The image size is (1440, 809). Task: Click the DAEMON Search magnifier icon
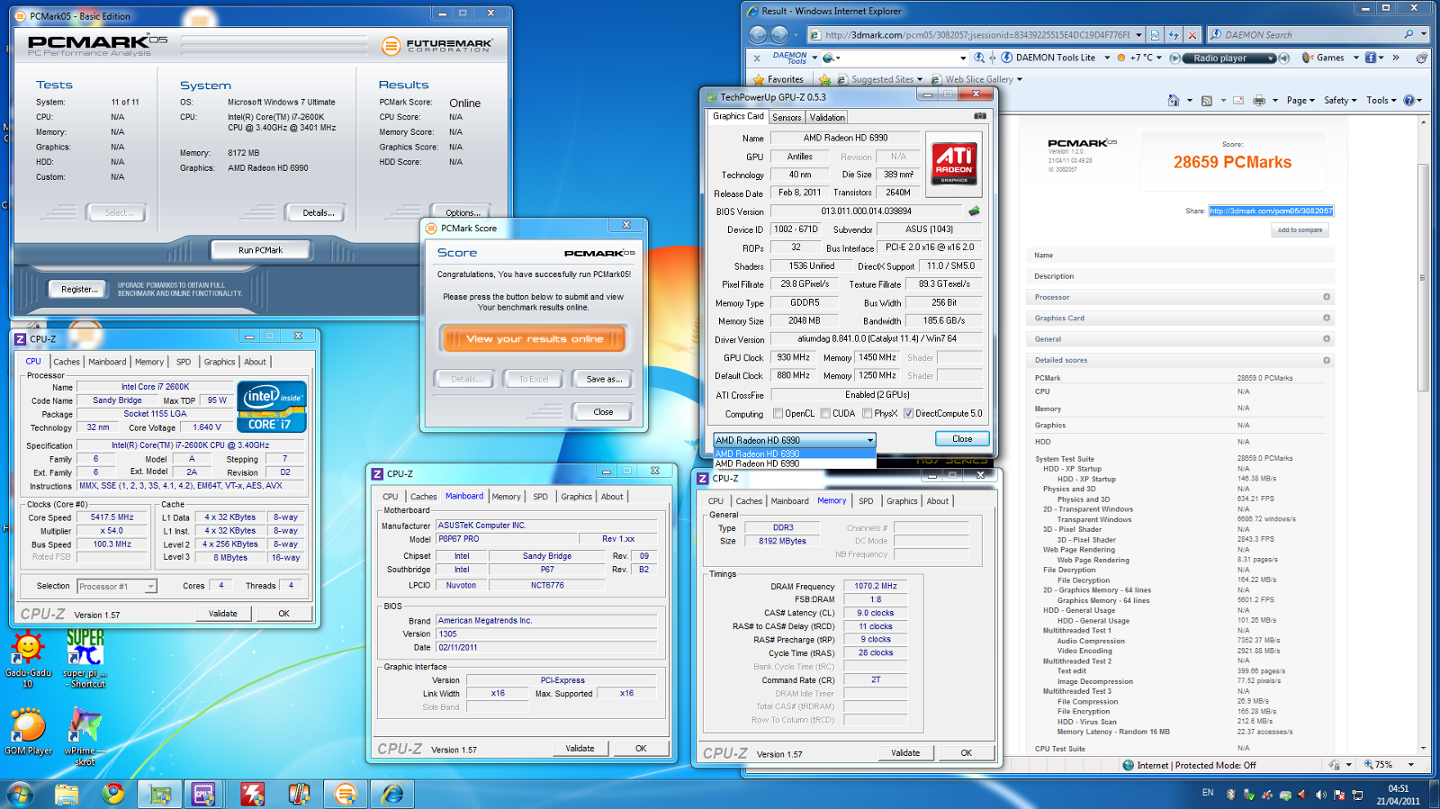1408,34
